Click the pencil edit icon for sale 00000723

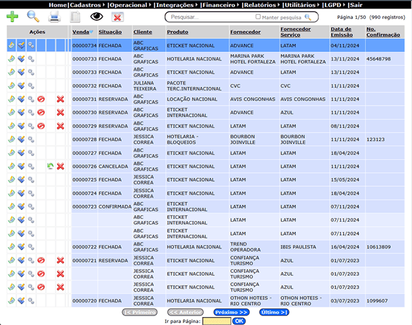pyautogui.click(x=11, y=206)
